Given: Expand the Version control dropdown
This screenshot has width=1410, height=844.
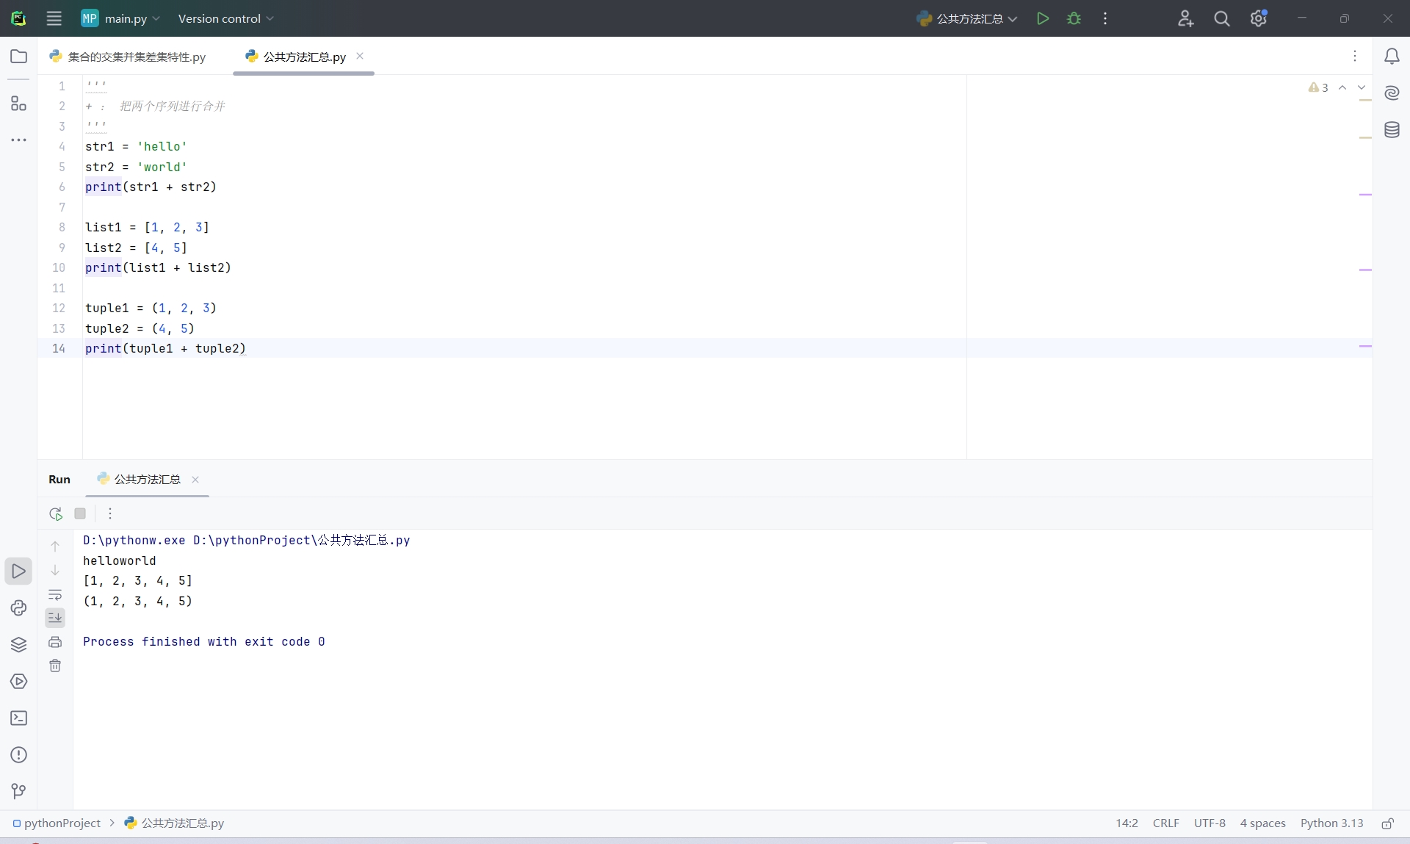Looking at the screenshot, I should click(225, 18).
